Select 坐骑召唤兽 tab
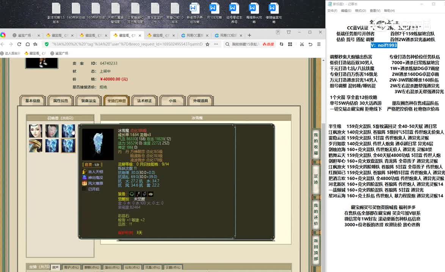The height and width of the screenshot is (272, 445). coord(117,100)
